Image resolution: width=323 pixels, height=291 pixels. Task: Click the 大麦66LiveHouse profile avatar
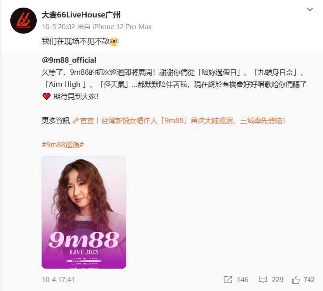coord(23,21)
